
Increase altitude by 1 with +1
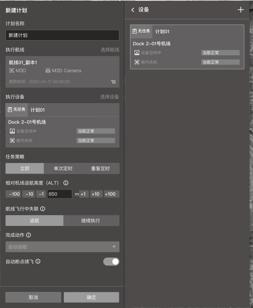(x=84, y=194)
